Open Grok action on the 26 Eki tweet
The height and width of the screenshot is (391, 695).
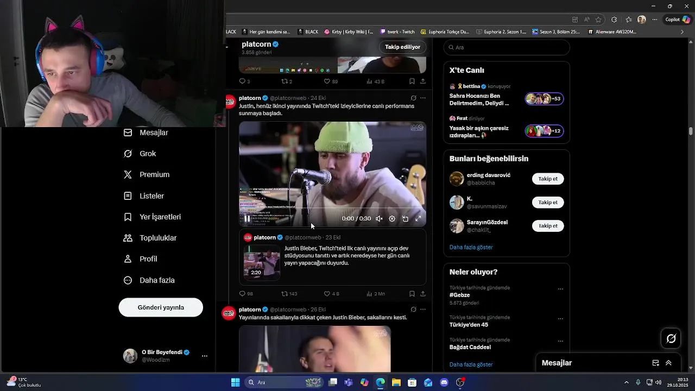coord(413,310)
